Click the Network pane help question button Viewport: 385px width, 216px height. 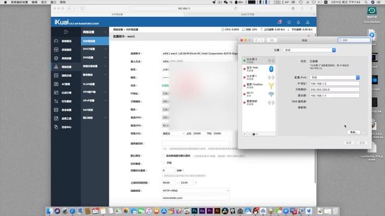pos(363,132)
